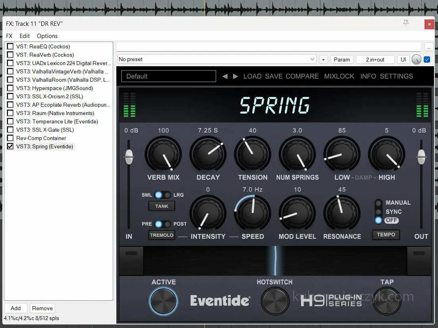Open the 'No preset' dropdown
Viewport: 438px width, 328px height.
point(217,59)
